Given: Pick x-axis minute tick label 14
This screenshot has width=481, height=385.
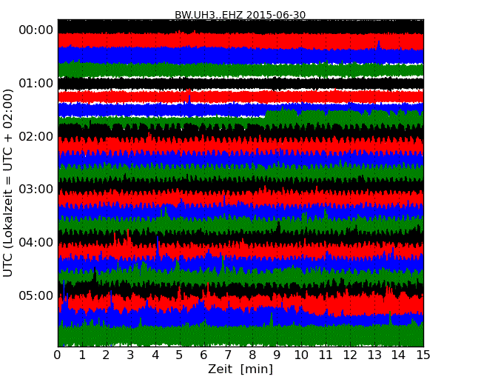Looking at the screenshot, I should click(x=399, y=355).
